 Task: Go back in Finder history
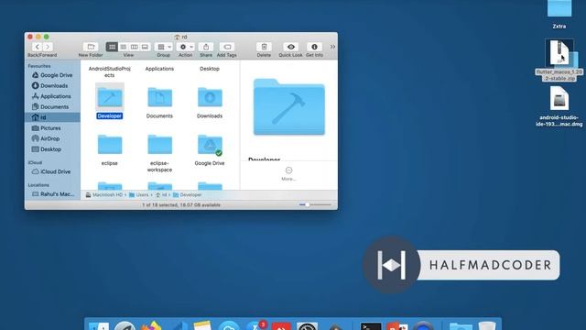37,47
